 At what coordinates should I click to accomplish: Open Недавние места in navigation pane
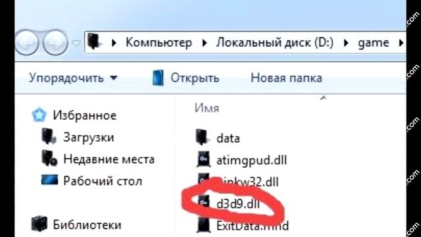pos(109,159)
